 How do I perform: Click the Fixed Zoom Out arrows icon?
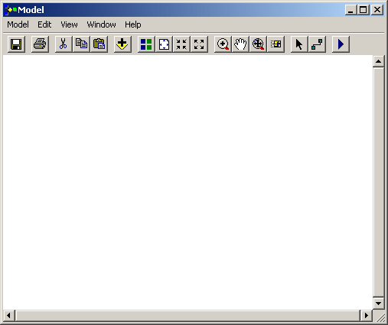coord(199,44)
